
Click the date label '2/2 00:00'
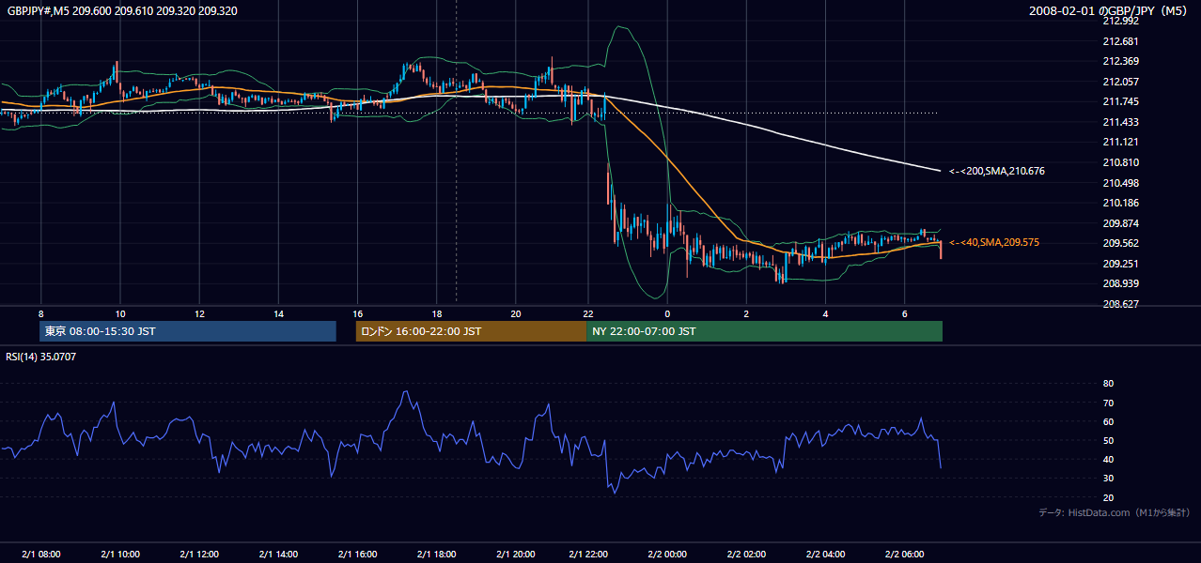coord(667,554)
